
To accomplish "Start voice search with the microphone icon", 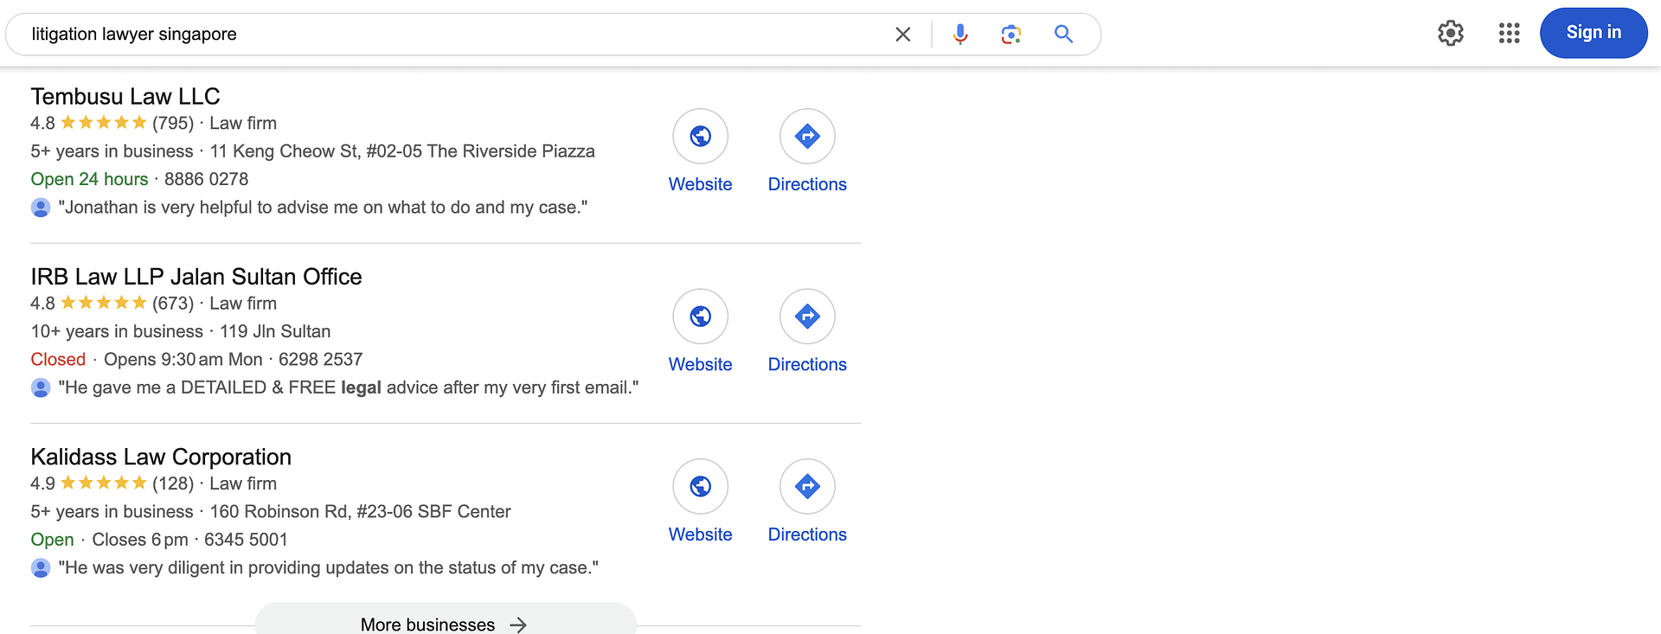I will (960, 35).
